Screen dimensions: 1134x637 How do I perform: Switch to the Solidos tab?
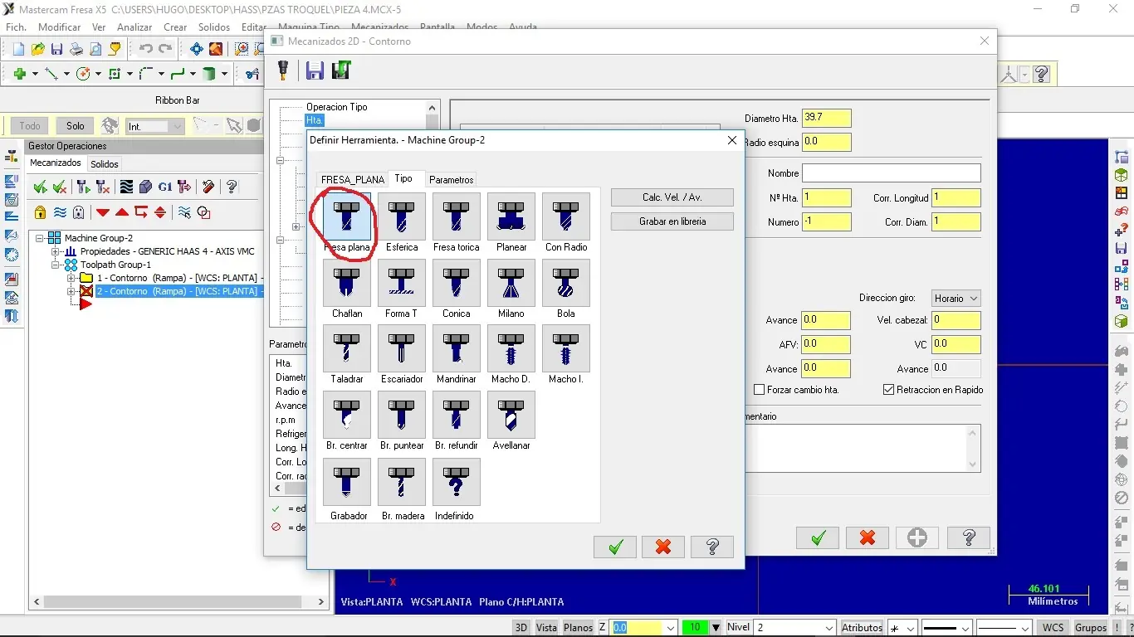point(105,164)
